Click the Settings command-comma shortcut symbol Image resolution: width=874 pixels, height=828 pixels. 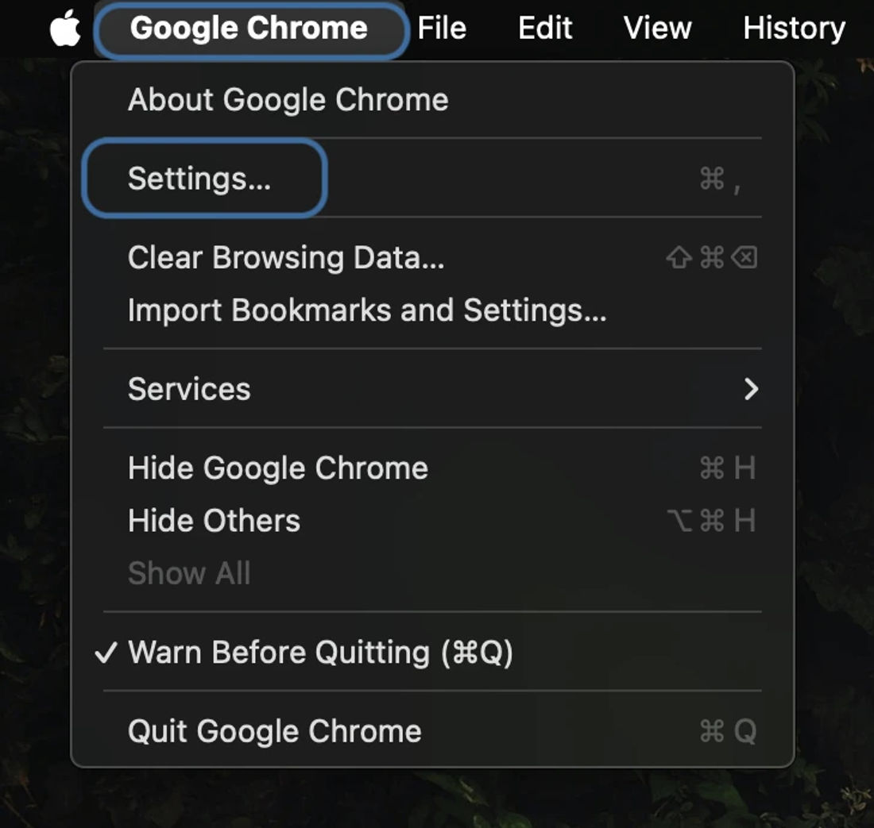(x=720, y=179)
